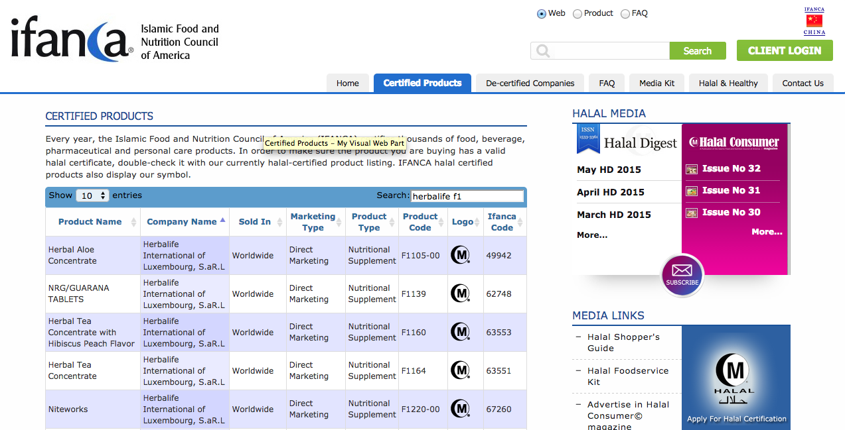Open the Issue No 30 link
Image resolution: width=845 pixels, height=430 pixels.
click(x=731, y=212)
